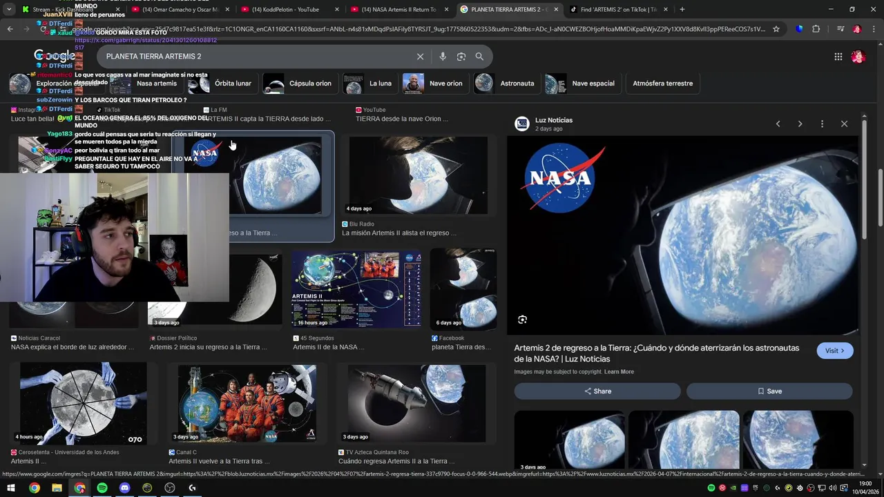Click the blue shield extension icon
Viewport: 884px width, 497px height.
[x=799, y=29]
